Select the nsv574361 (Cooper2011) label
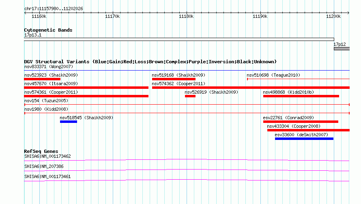The height and width of the screenshot is (204, 361). coord(51,92)
